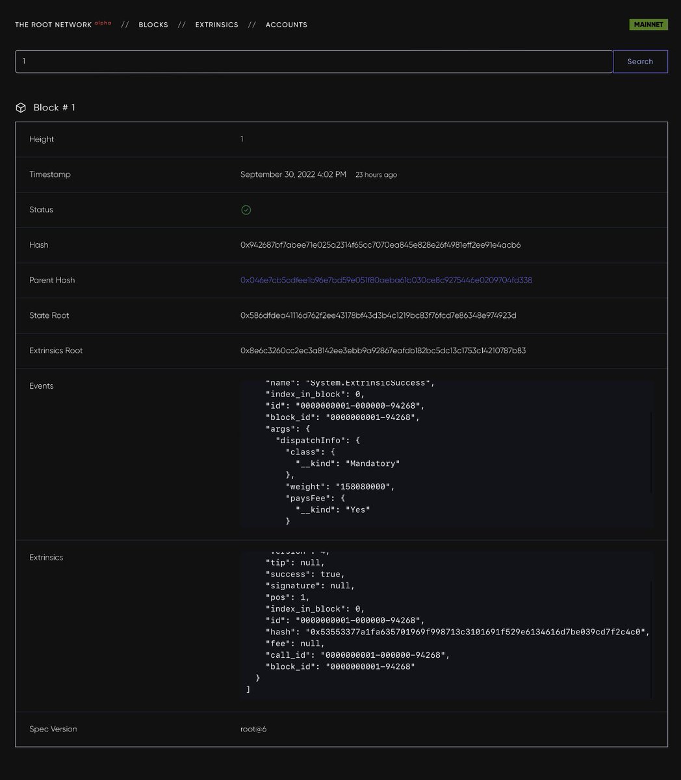
Task: Click the "dispatchInfo" line in Events
Action: tap(318, 440)
